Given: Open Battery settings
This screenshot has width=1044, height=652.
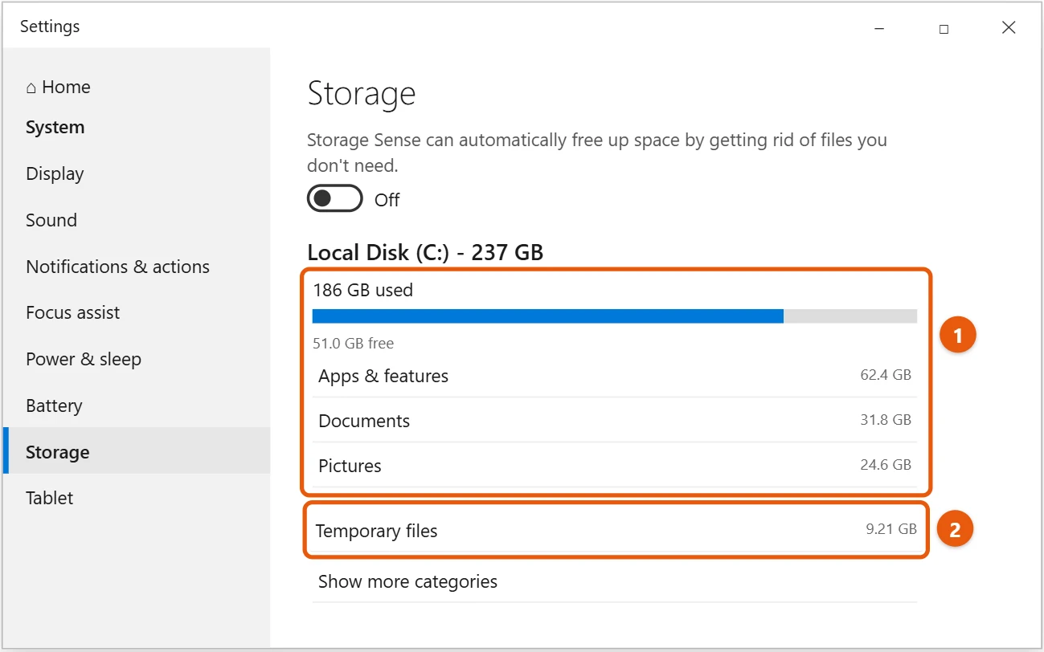Looking at the screenshot, I should click(54, 405).
